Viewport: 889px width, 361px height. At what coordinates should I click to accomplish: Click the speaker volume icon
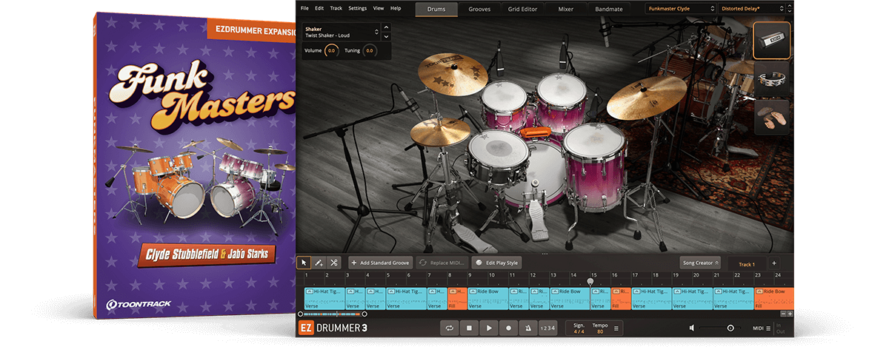point(692,328)
